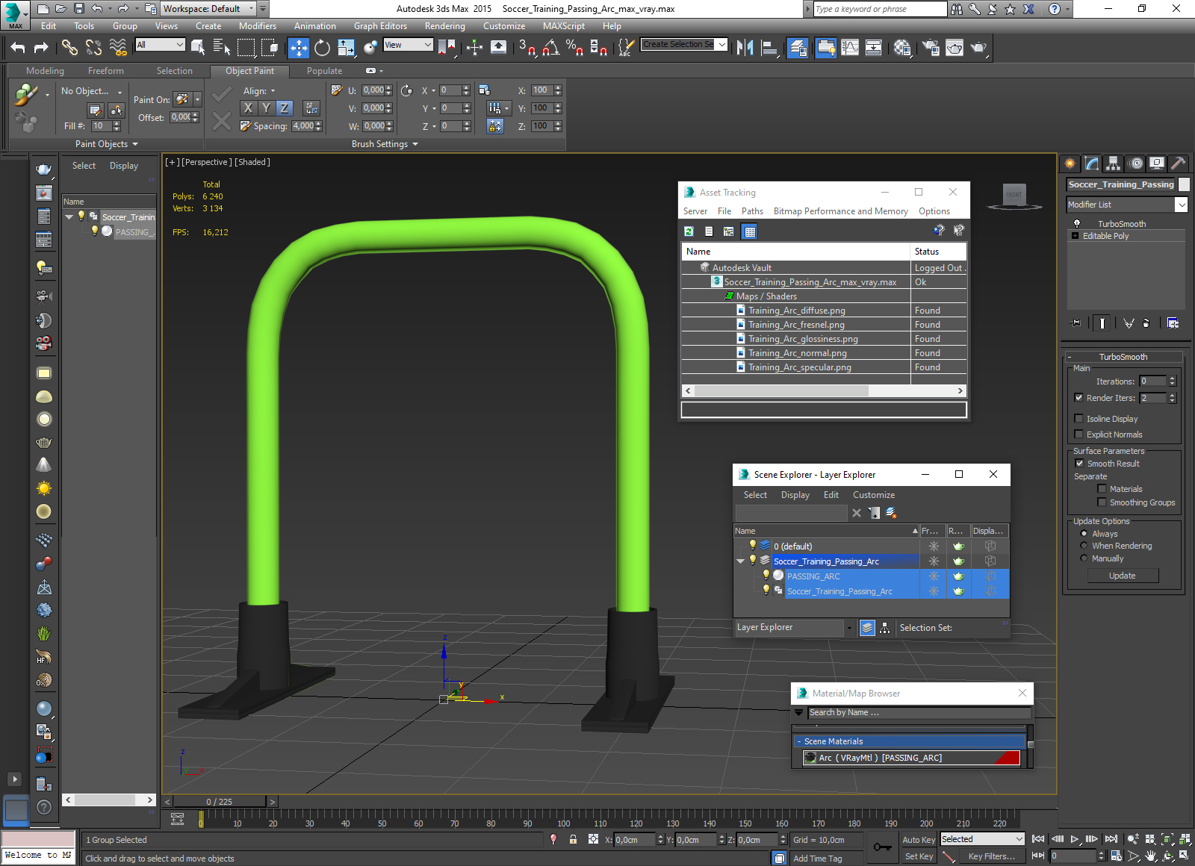Click Auto Key button
Screen dimensions: 1195x866
(919, 840)
